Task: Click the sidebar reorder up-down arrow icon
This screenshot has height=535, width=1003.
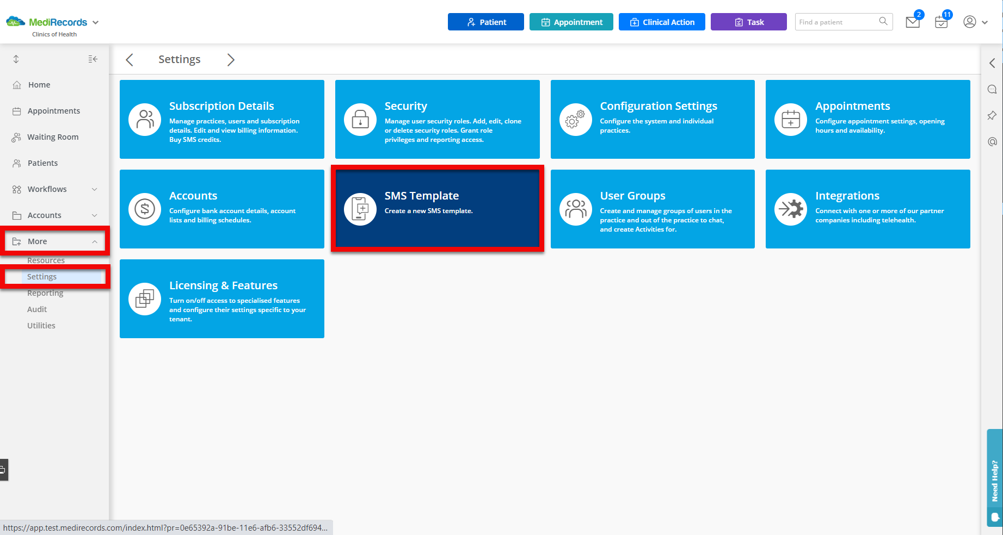Action: (16, 59)
